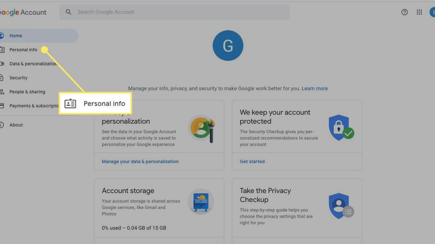Open the Google apps grid icon
Viewport: 435px width, 244px height.
[419, 12]
